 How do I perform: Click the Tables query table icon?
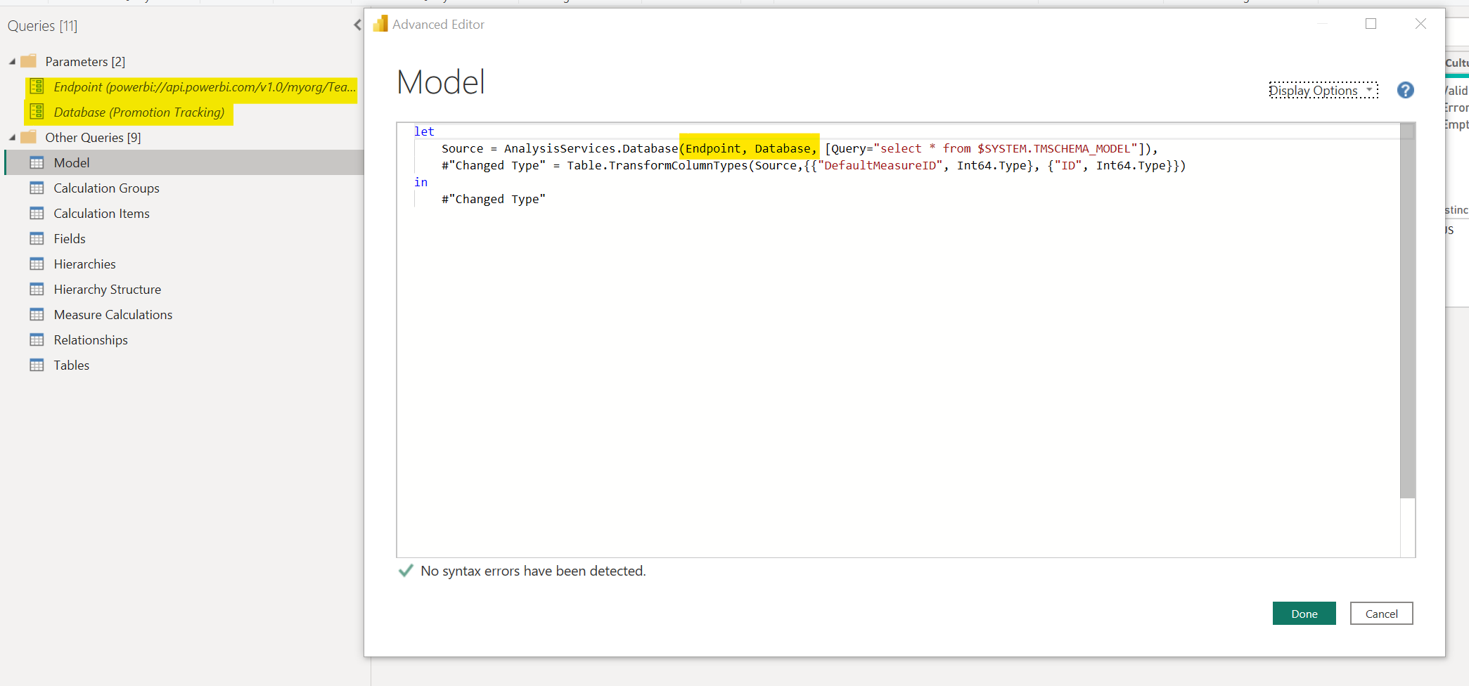point(37,365)
